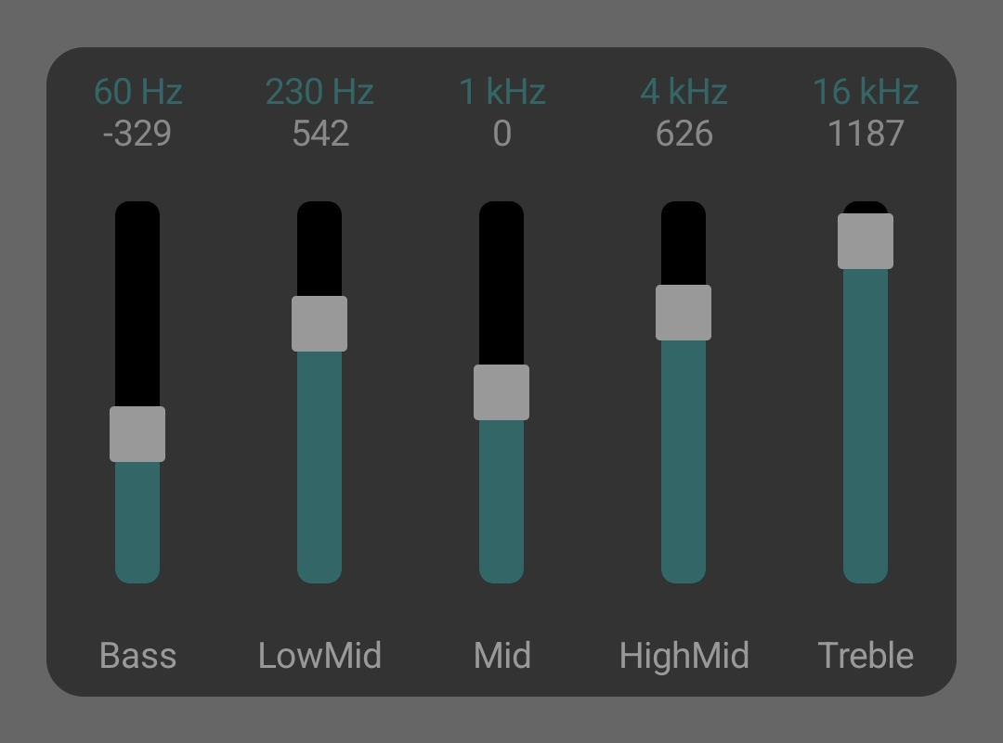
Task: Click the Treble slider handle
Action: point(866,239)
